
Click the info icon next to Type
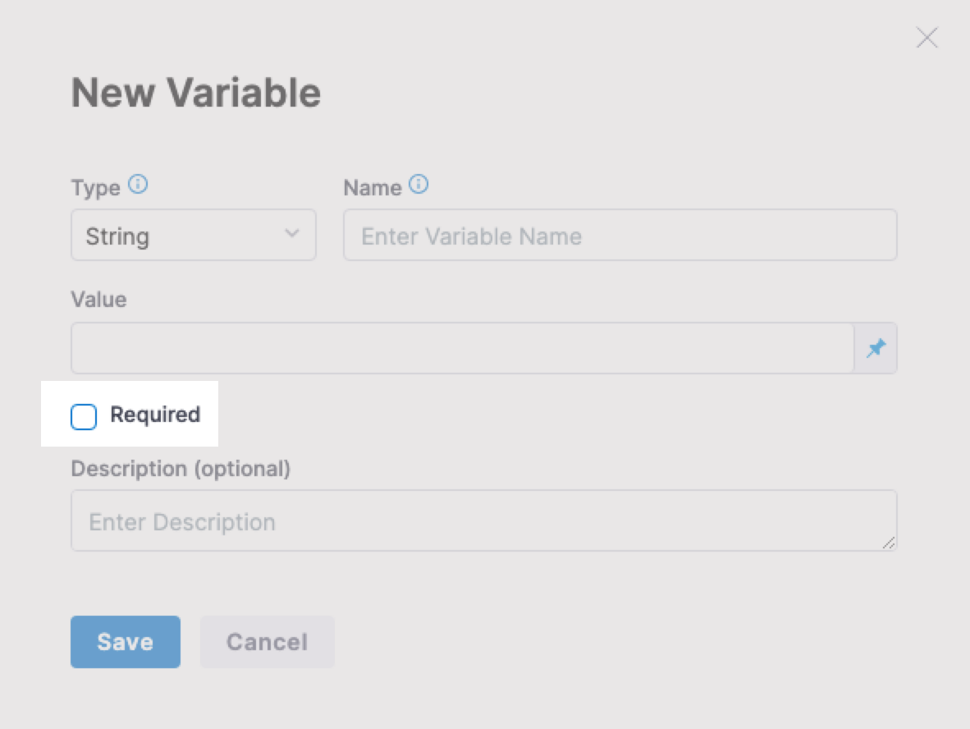tap(139, 185)
